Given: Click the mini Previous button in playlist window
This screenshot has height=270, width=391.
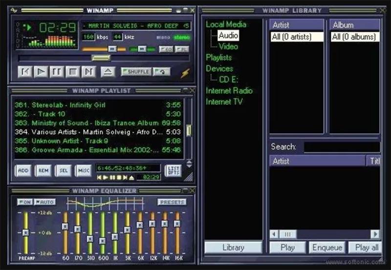Looking at the screenshot, I should click(x=99, y=178).
